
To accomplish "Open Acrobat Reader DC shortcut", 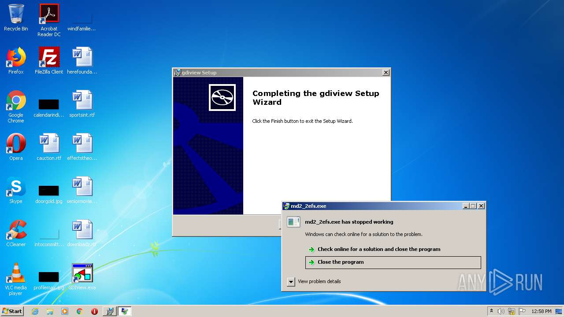I will click(49, 20).
